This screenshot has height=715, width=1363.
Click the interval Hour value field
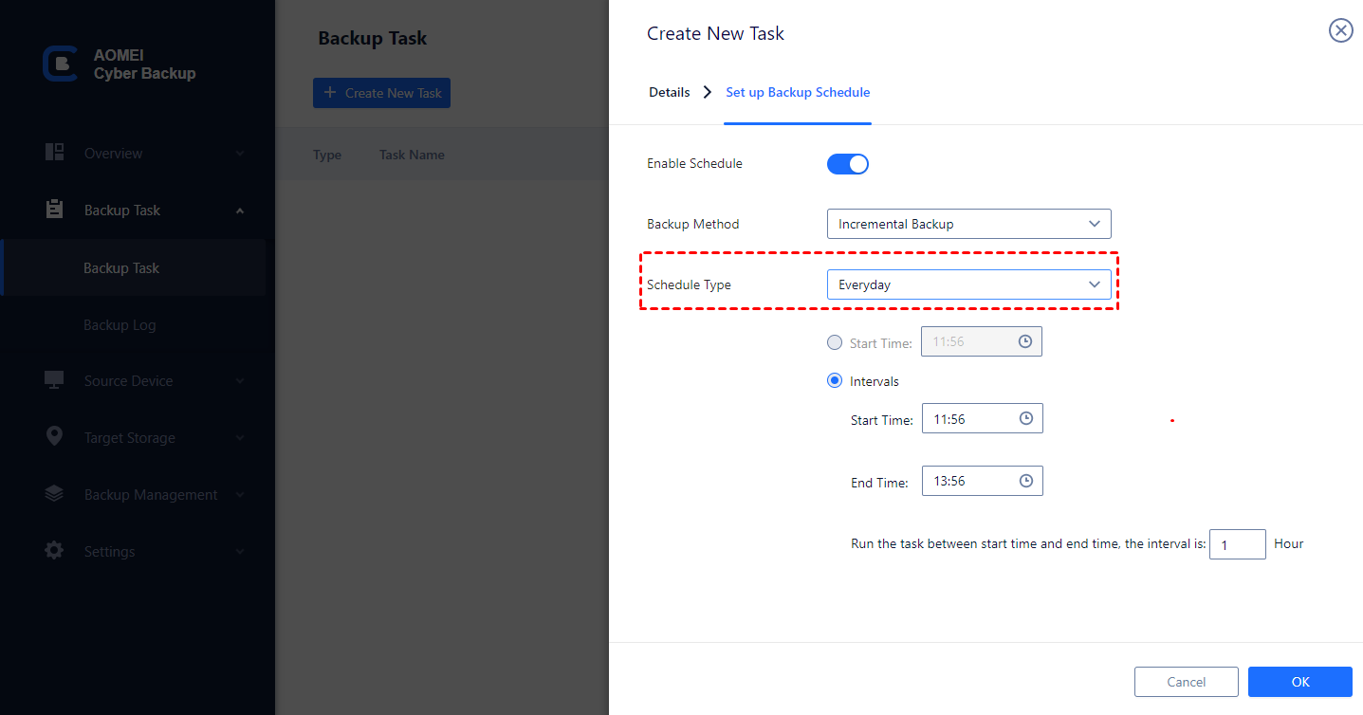pos(1237,543)
